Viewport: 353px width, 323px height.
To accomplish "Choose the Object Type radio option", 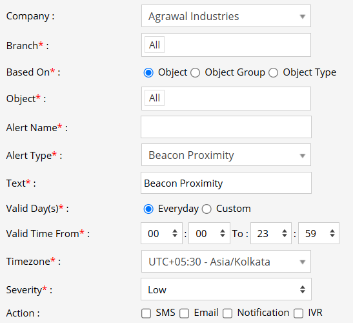I will [x=274, y=72].
